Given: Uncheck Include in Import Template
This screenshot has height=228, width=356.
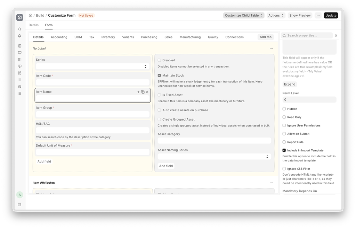Looking at the screenshot, I should (x=284, y=150).
